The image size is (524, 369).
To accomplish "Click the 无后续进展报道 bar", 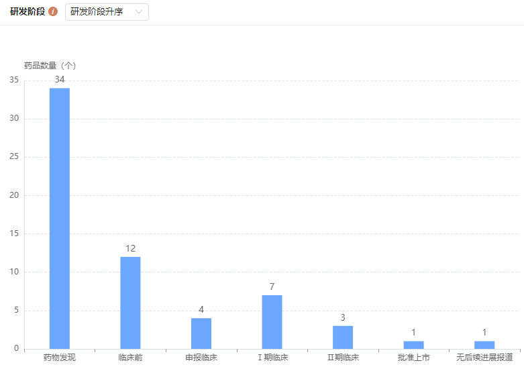I will coord(484,345).
